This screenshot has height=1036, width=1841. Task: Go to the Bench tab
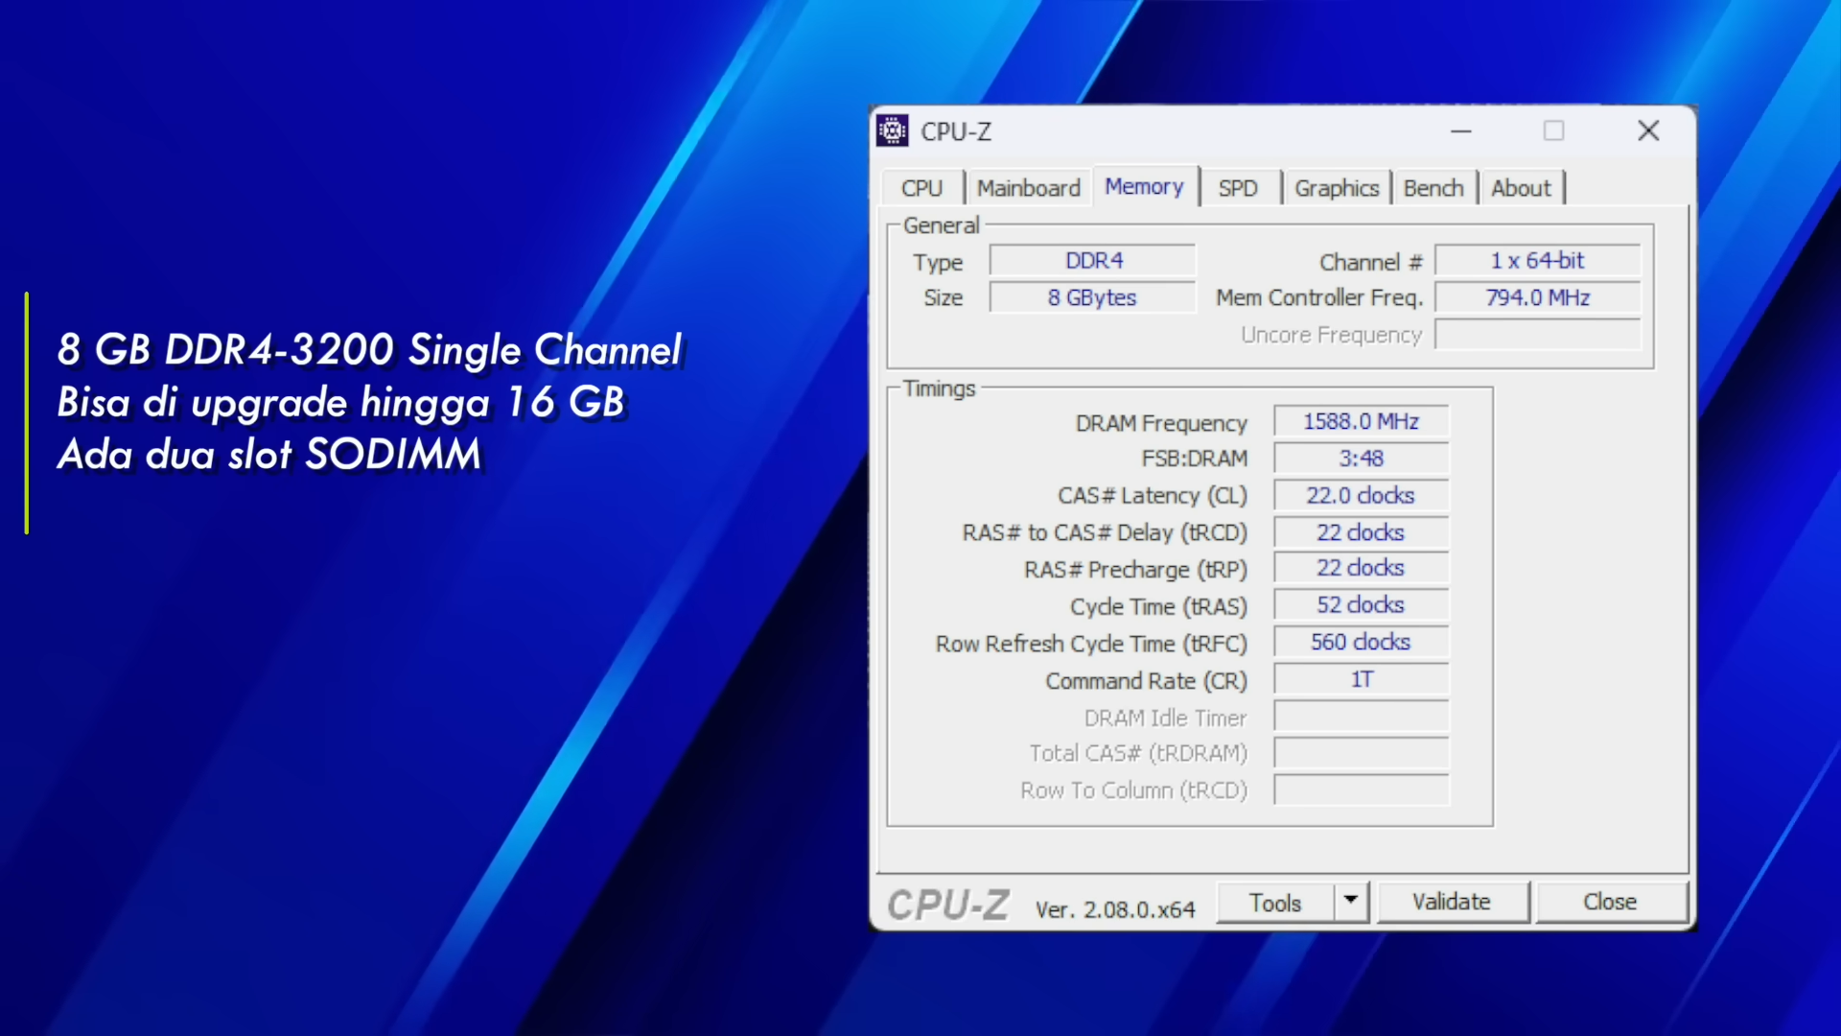(1433, 188)
